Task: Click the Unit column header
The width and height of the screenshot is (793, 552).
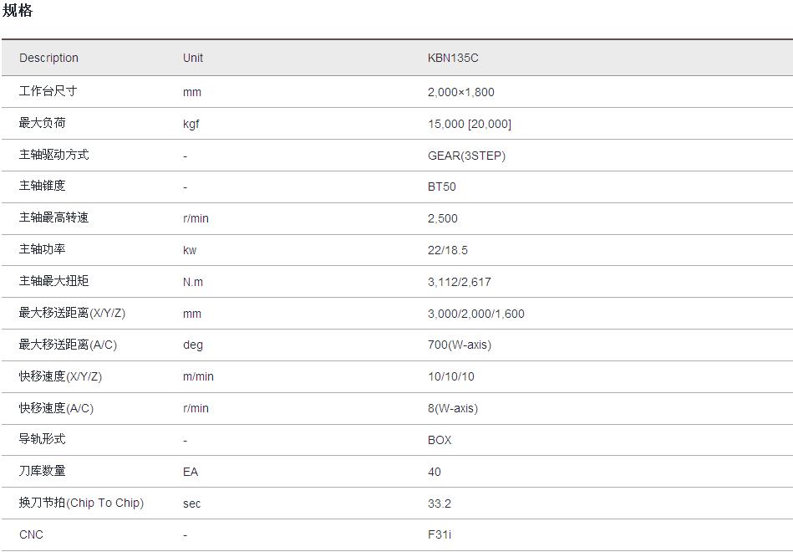Action: pyautogui.click(x=193, y=58)
